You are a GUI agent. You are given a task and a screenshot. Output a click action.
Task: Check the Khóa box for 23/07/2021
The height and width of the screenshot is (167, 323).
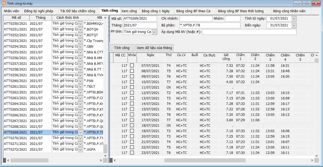click(x=132, y=153)
